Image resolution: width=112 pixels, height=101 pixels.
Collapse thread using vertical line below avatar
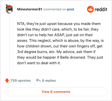[x=9, y=44]
